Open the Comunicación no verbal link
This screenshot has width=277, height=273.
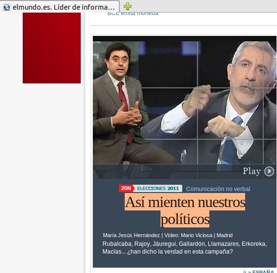(x=218, y=189)
